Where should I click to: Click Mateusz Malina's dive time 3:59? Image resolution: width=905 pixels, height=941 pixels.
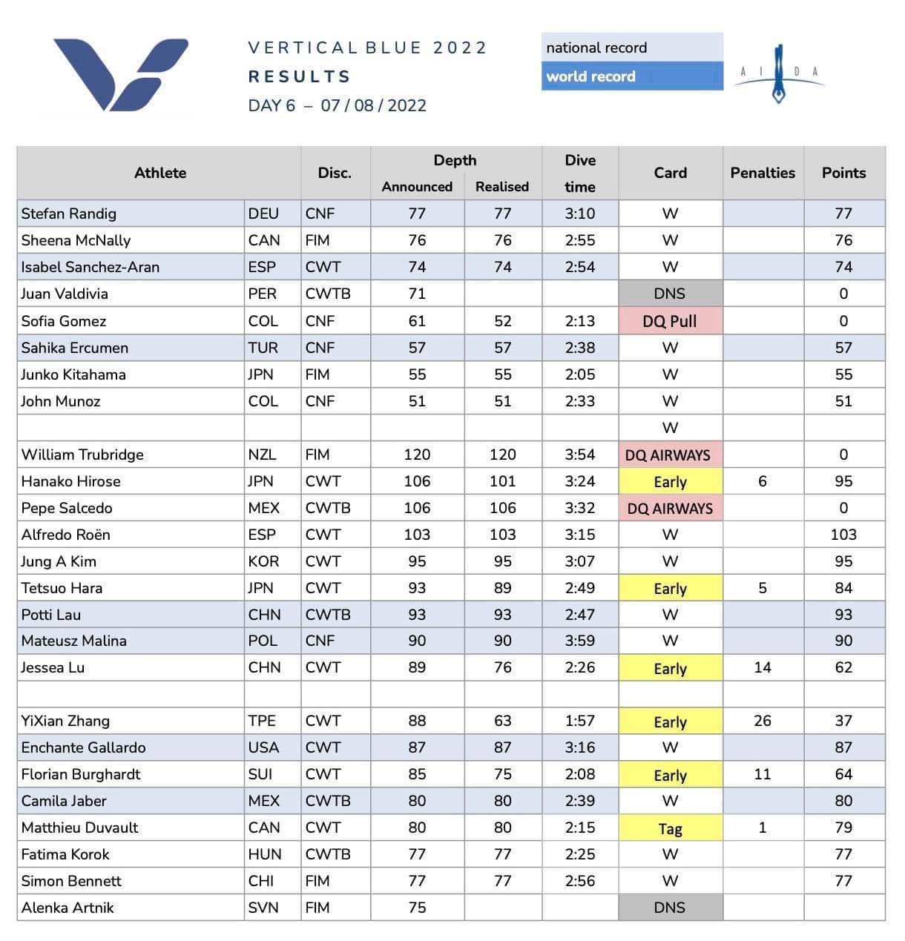coord(580,641)
